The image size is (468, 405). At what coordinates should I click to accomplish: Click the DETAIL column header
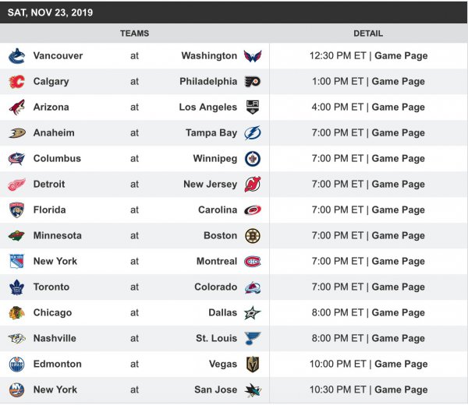pyautogui.click(x=368, y=33)
